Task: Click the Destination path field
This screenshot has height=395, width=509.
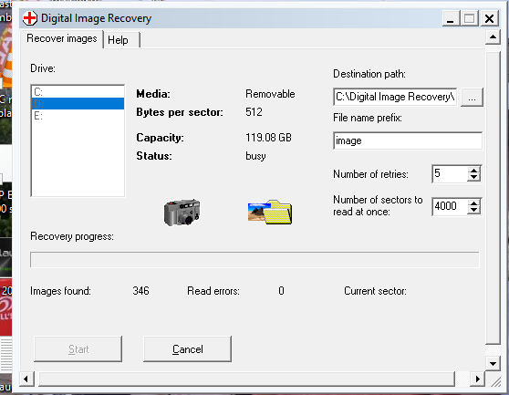Action: click(395, 97)
